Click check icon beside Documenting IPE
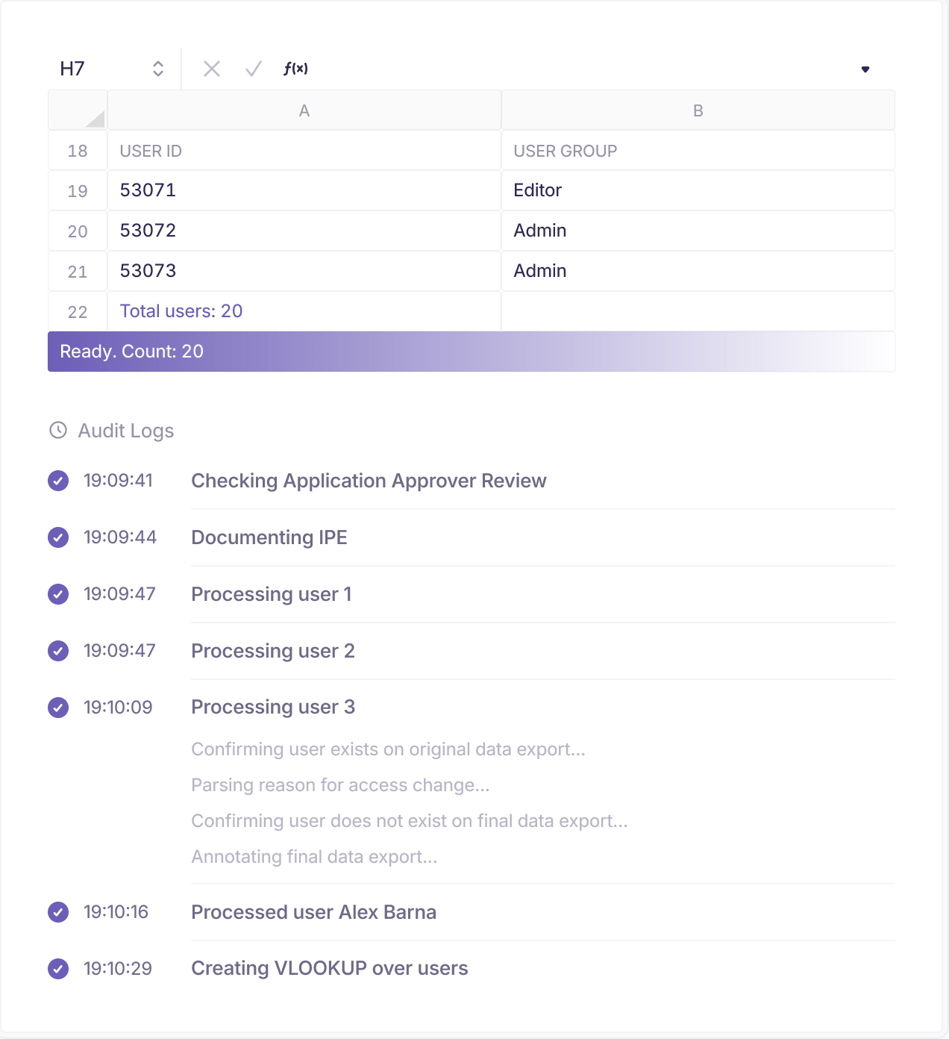This screenshot has height=1039, width=949. (58, 537)
